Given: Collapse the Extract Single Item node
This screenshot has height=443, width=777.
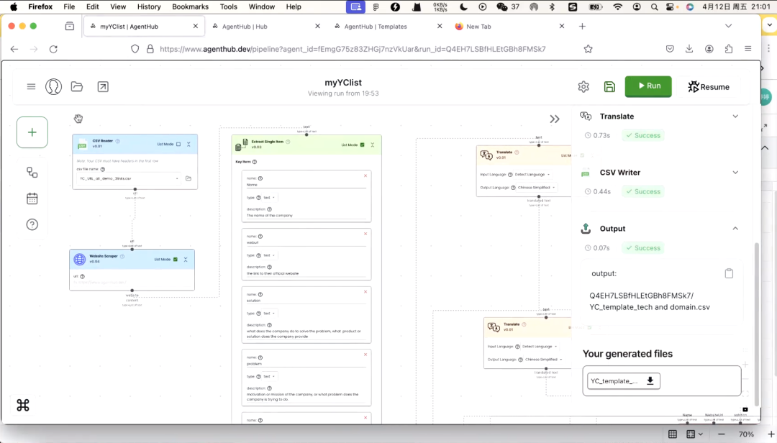Looking at the screenshot, I should click(x=373, y=145).
